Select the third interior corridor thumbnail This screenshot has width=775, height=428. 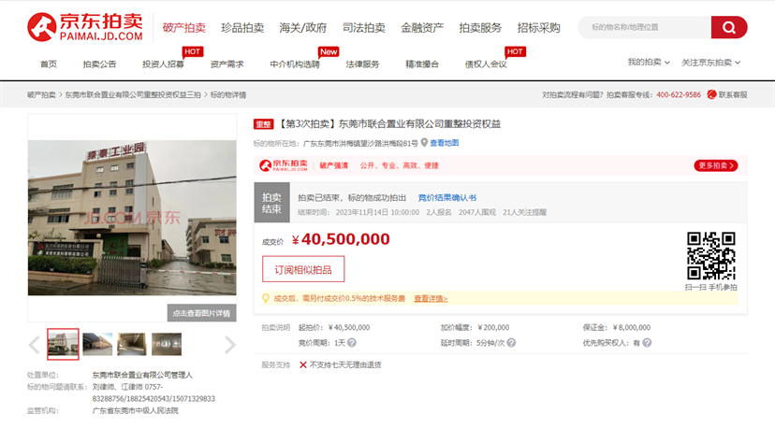tap(132, 344)
